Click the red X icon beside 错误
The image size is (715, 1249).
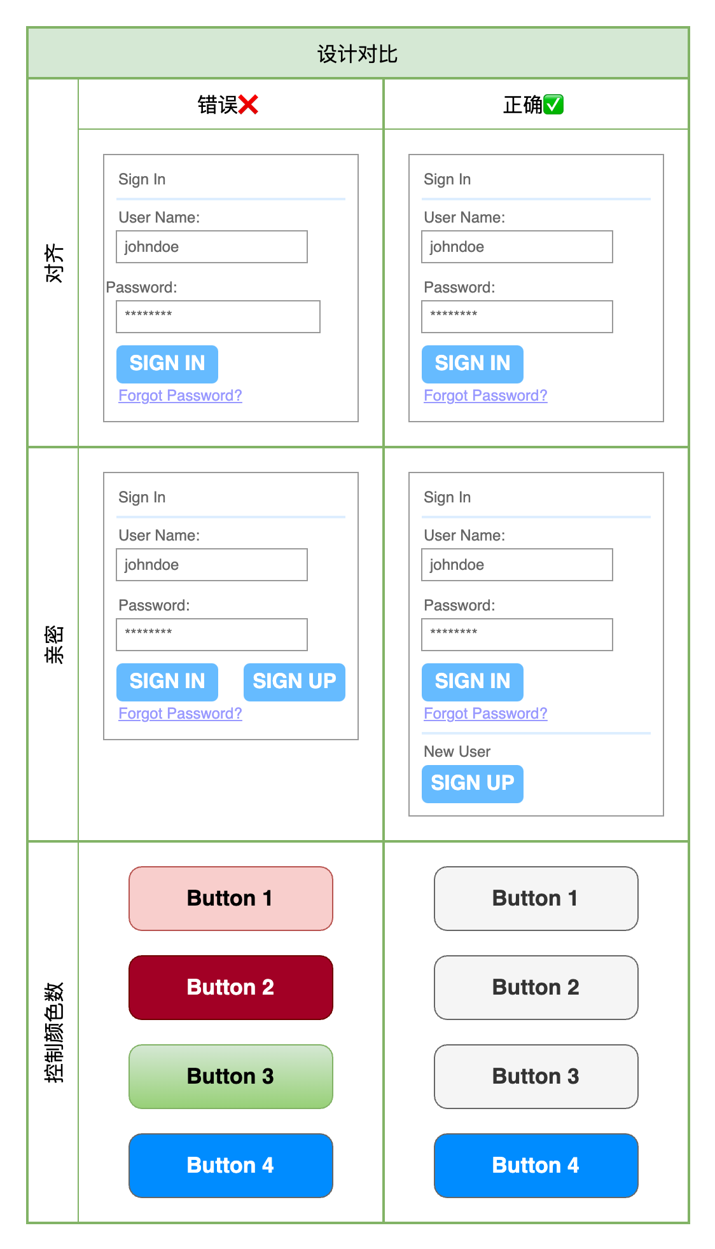tap(248, 104)
